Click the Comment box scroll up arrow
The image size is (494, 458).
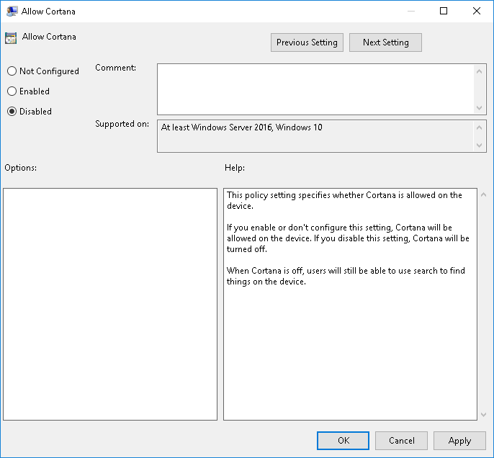pos(480,71)
